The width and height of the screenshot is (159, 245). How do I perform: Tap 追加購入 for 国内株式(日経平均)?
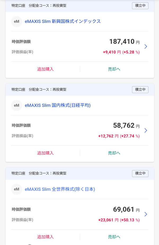coord(45,153)
